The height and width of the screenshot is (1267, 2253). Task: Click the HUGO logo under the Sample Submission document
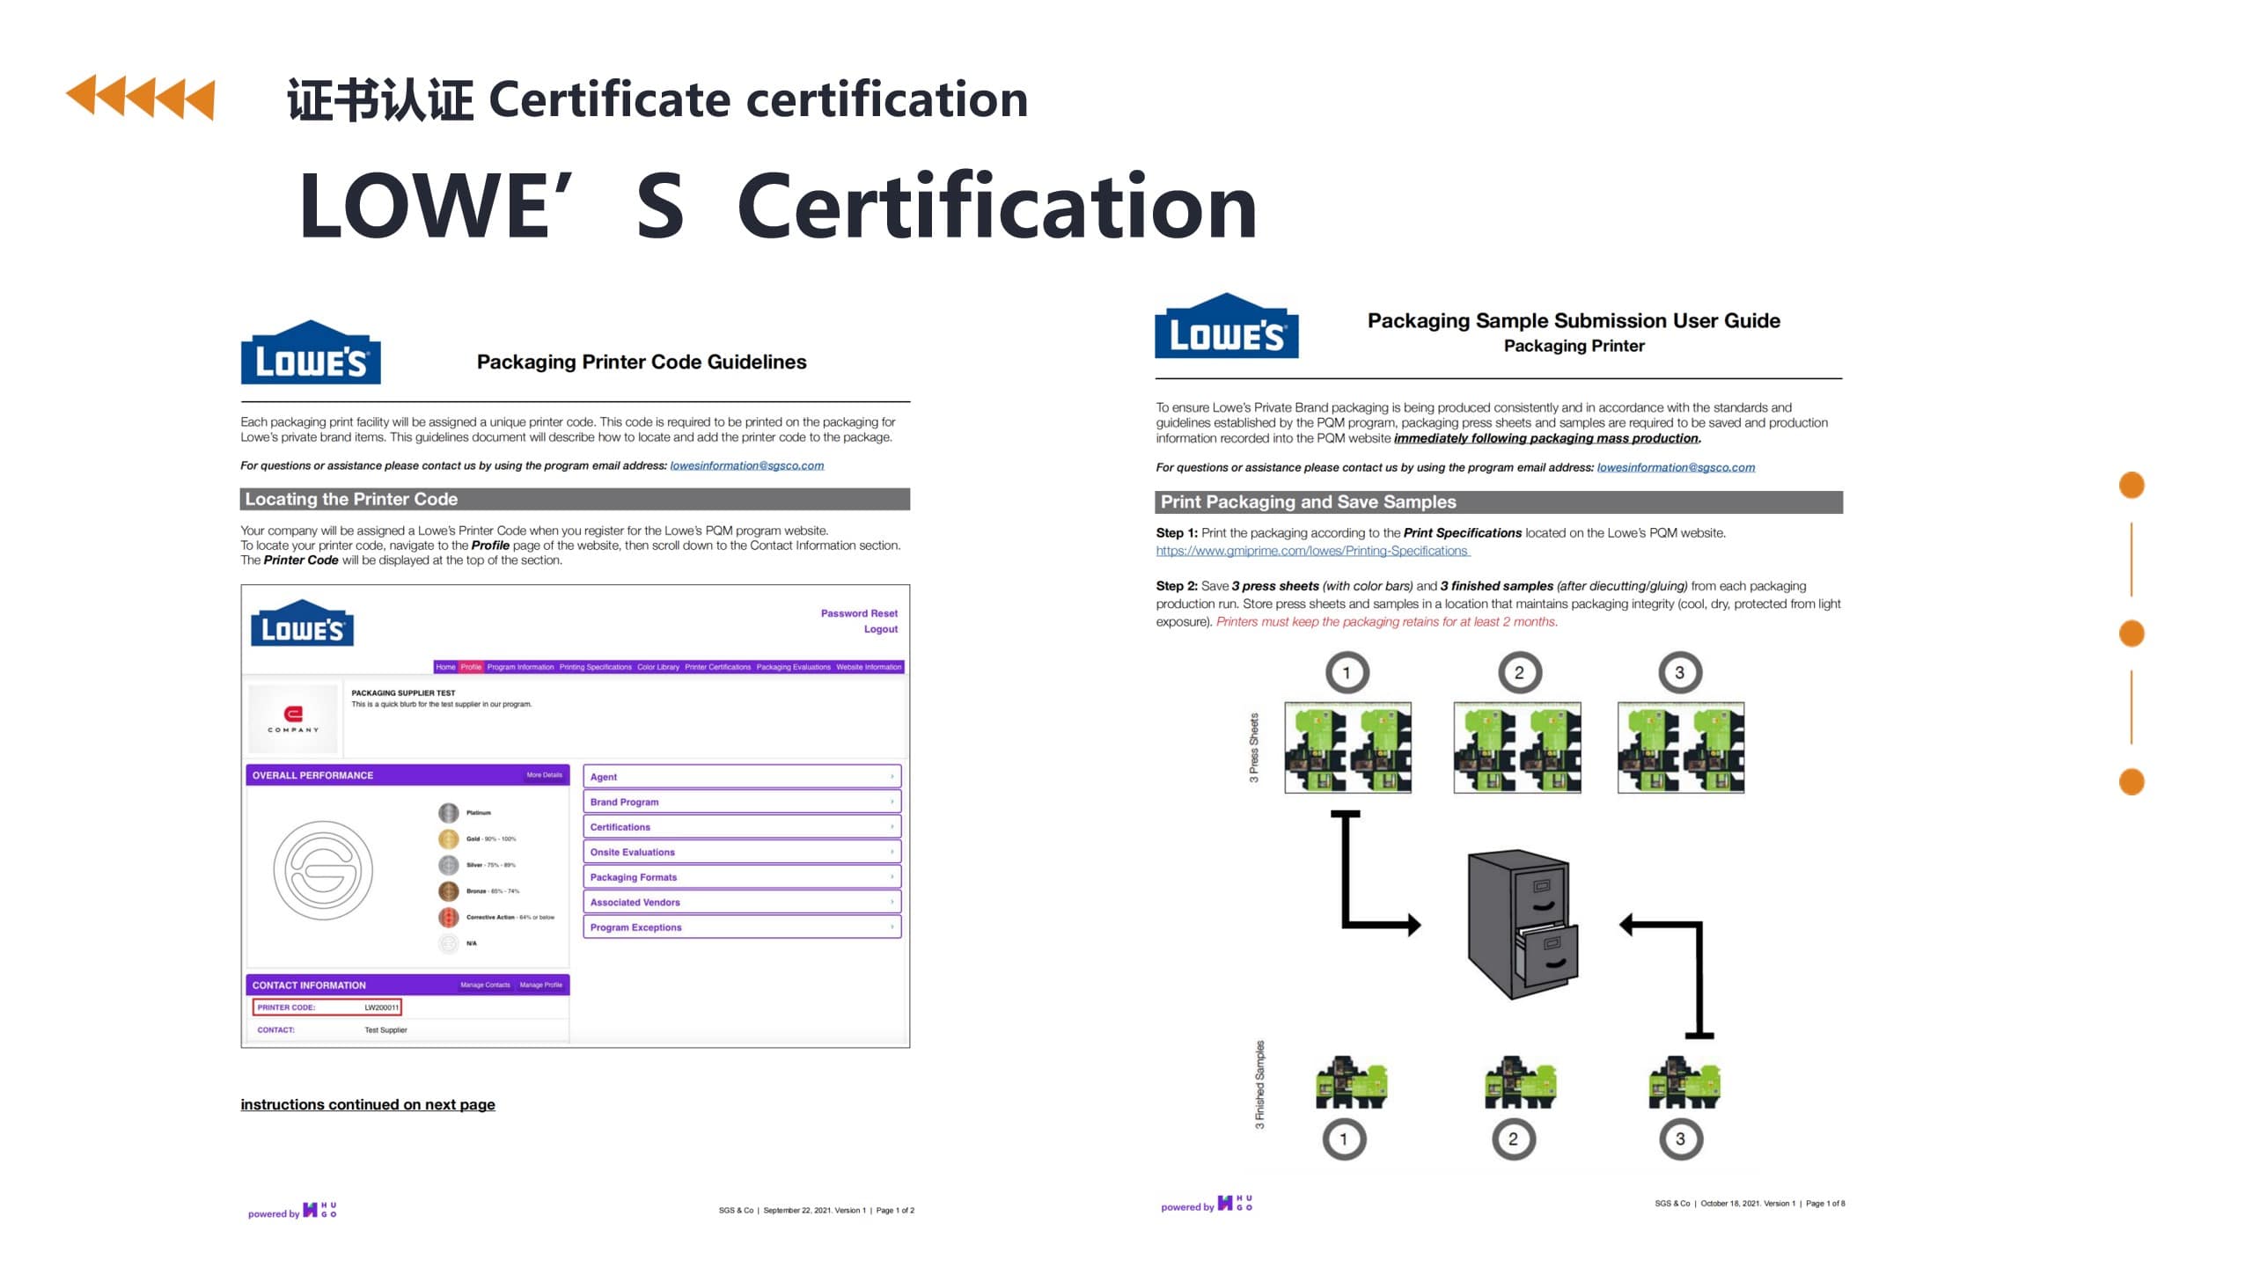(x=1235, y=1203)
